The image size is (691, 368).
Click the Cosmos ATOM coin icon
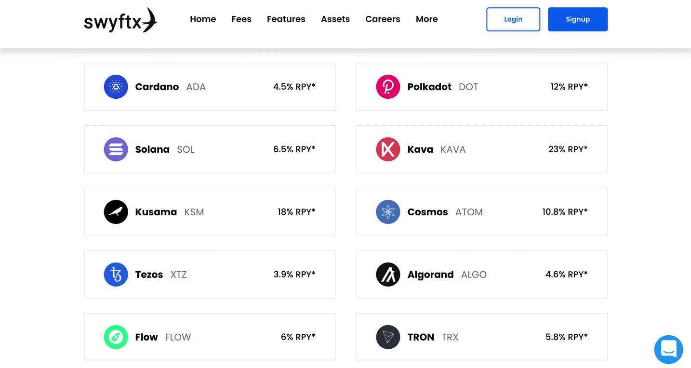(x=388, y=212)
